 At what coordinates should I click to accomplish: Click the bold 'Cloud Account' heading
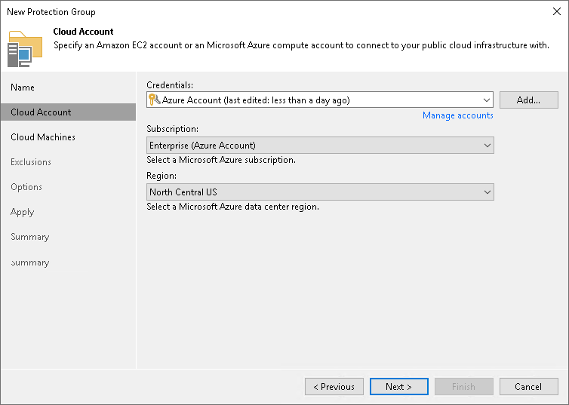pyautogui.click(x=83, y=32)
